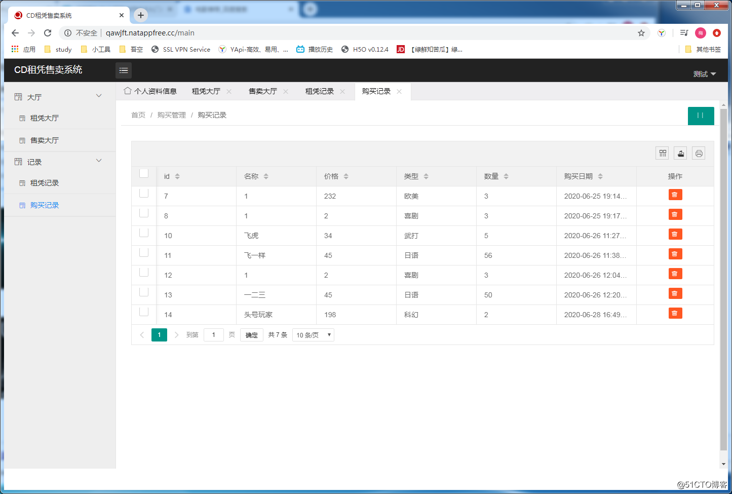This screenshot has width=732, height=494.
Task: Switch to the 租凭记录 tab
Action: 320,91
